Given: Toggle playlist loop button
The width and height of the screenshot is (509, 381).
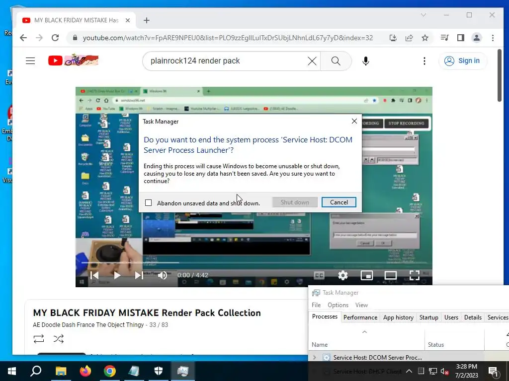Looking at the screenshot, I should (39, 339).
